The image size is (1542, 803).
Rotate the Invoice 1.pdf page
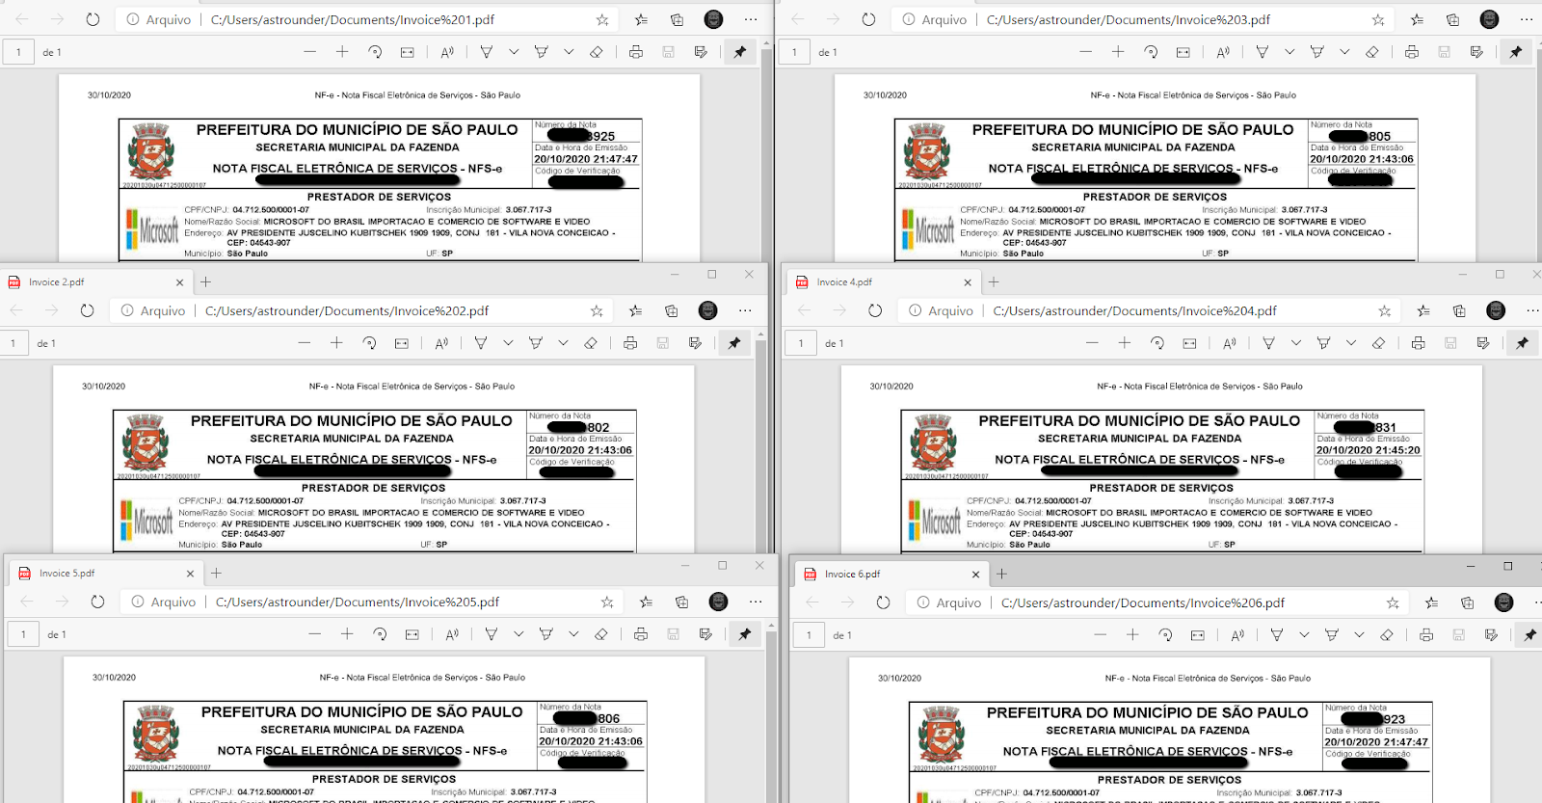pyautogui.click(x=375, y=52)
